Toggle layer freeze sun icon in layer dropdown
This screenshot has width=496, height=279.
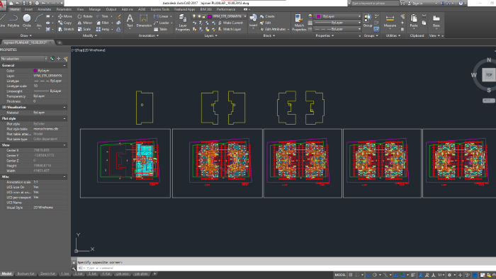(x=198, y=16)
